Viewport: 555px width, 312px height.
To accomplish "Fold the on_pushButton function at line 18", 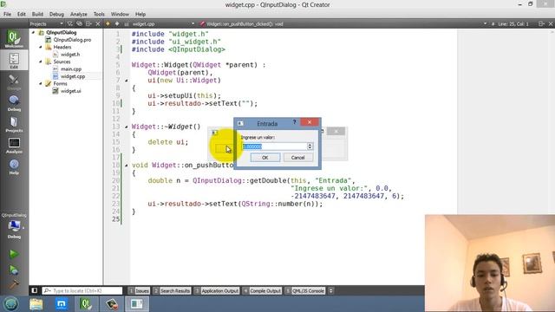I will pyautogui.click(x=127, y=166).
